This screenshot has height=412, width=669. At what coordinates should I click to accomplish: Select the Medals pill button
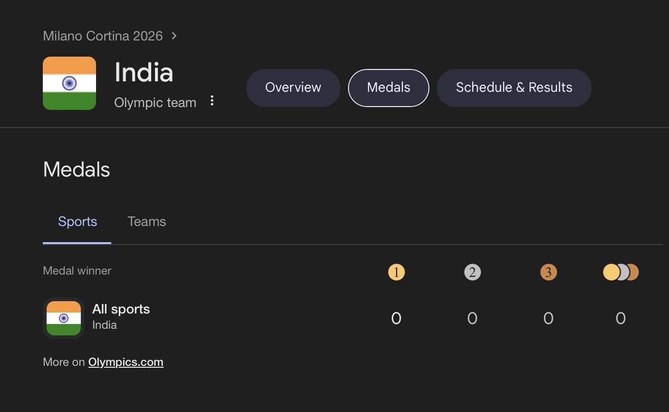tap(388, 88)
